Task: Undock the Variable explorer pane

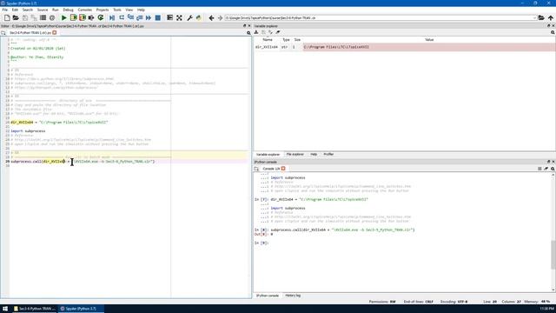Action: pos(548,26)
